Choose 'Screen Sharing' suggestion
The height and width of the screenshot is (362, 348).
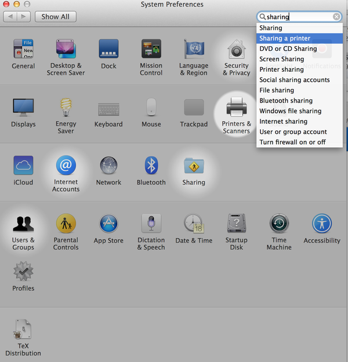point(299,59)
